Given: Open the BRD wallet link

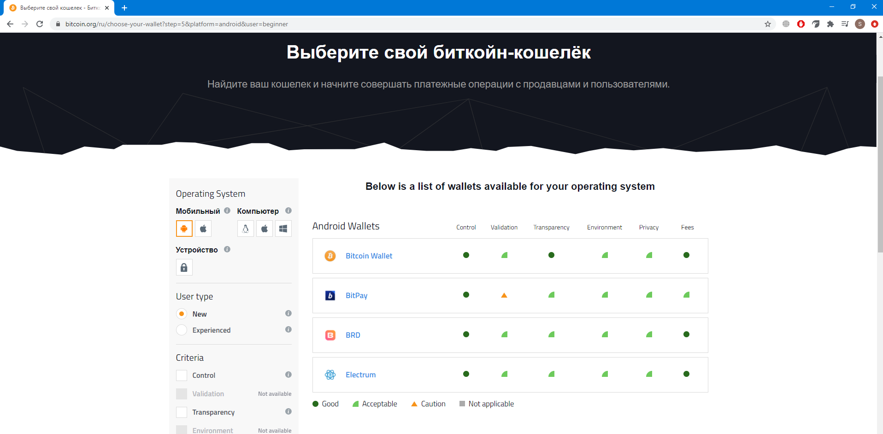Looking at the screenshot, I should click(353, 335).
